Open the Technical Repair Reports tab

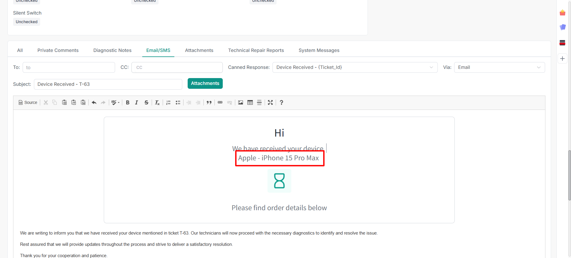tap(256, 50)
